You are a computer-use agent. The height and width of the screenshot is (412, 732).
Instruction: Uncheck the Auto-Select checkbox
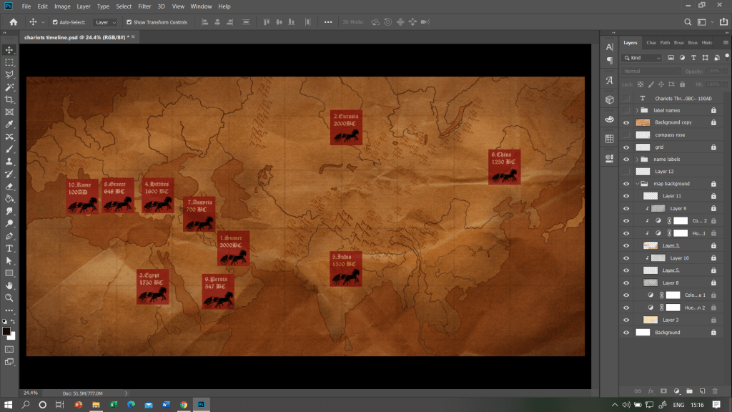(55, 22)
